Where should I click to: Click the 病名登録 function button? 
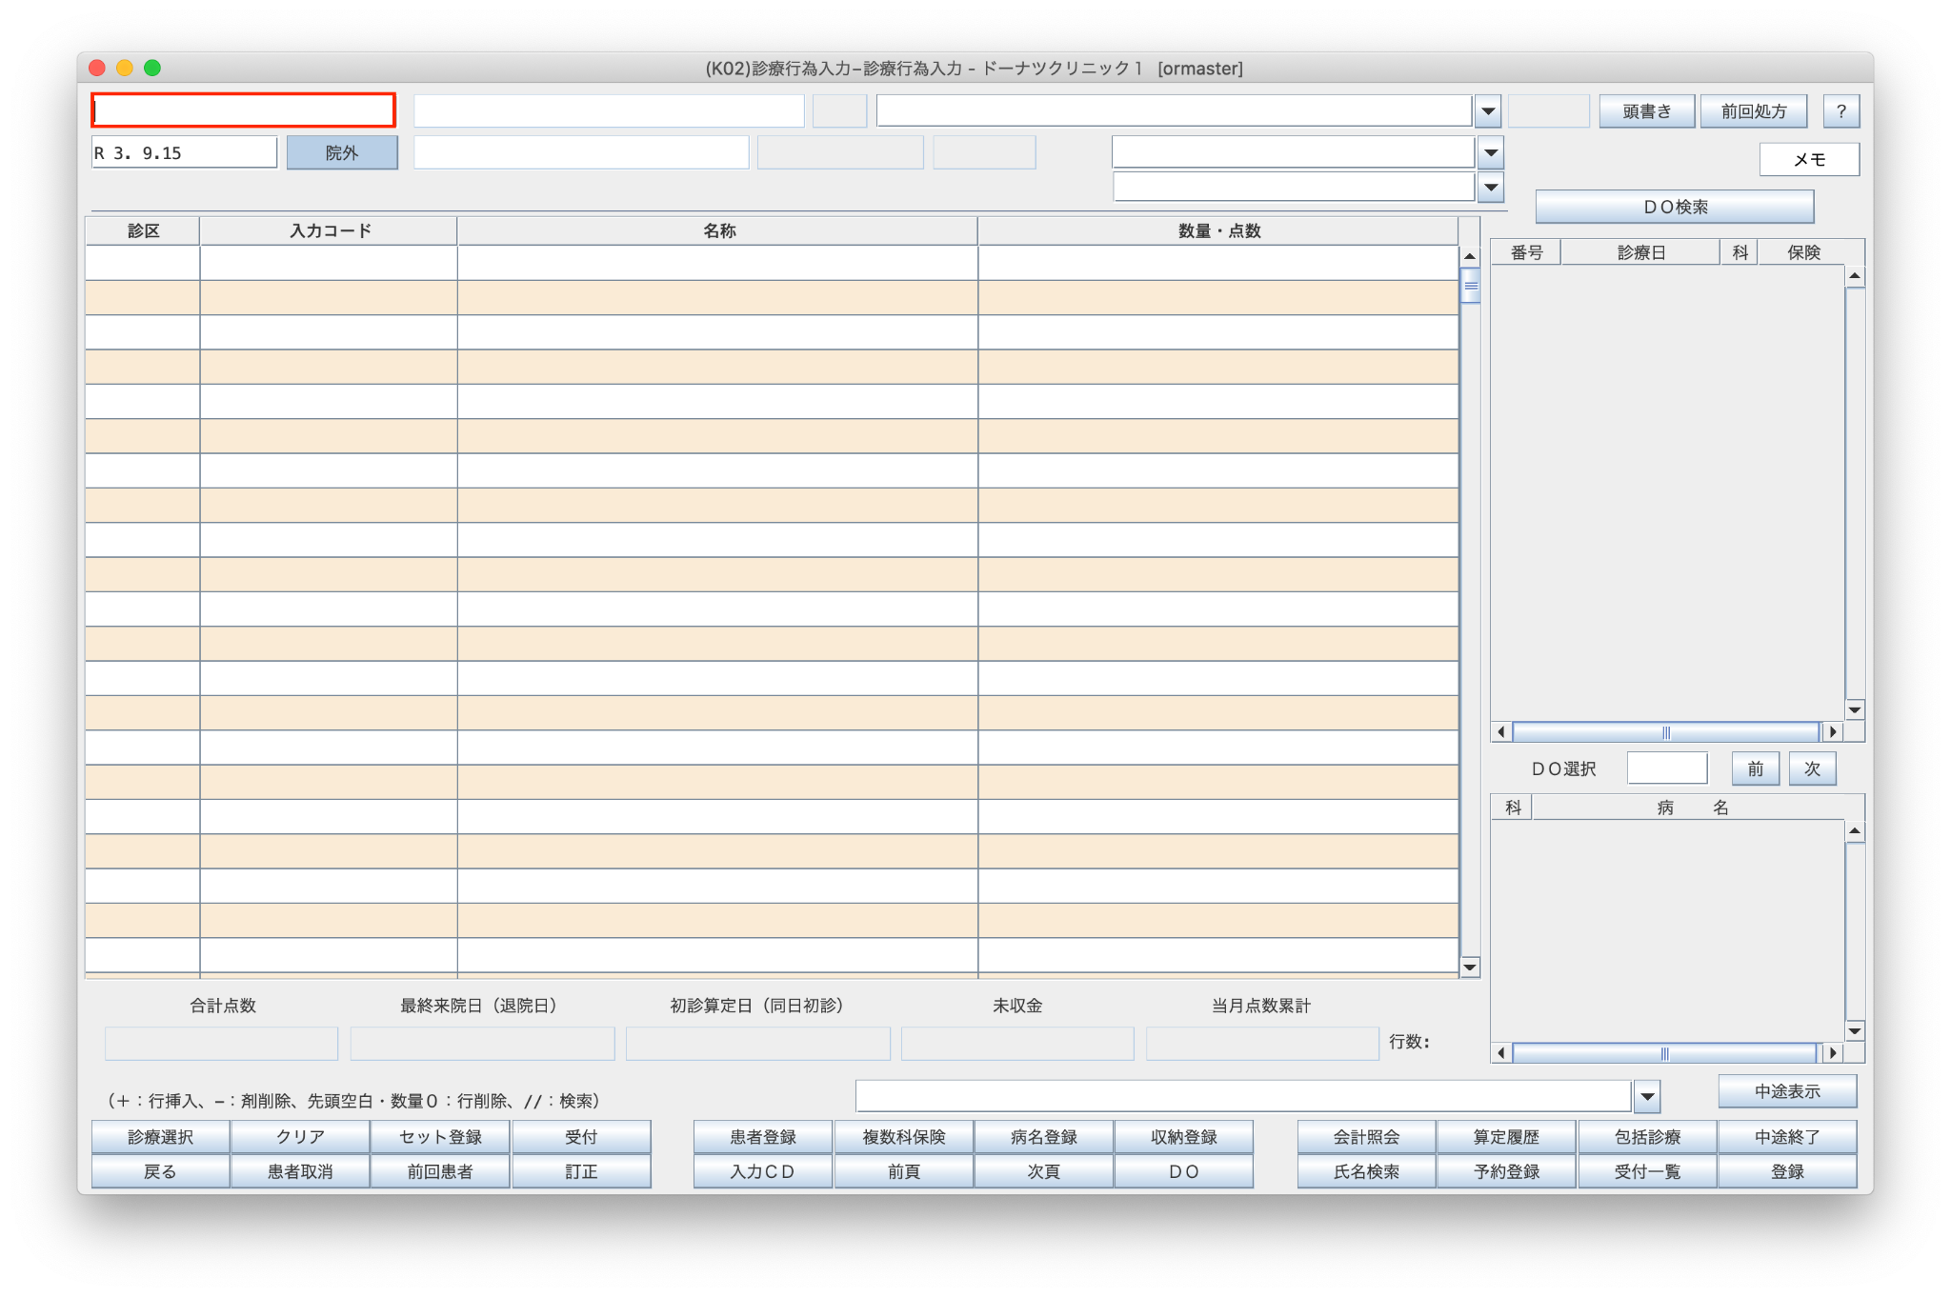coord(1043,1137)
